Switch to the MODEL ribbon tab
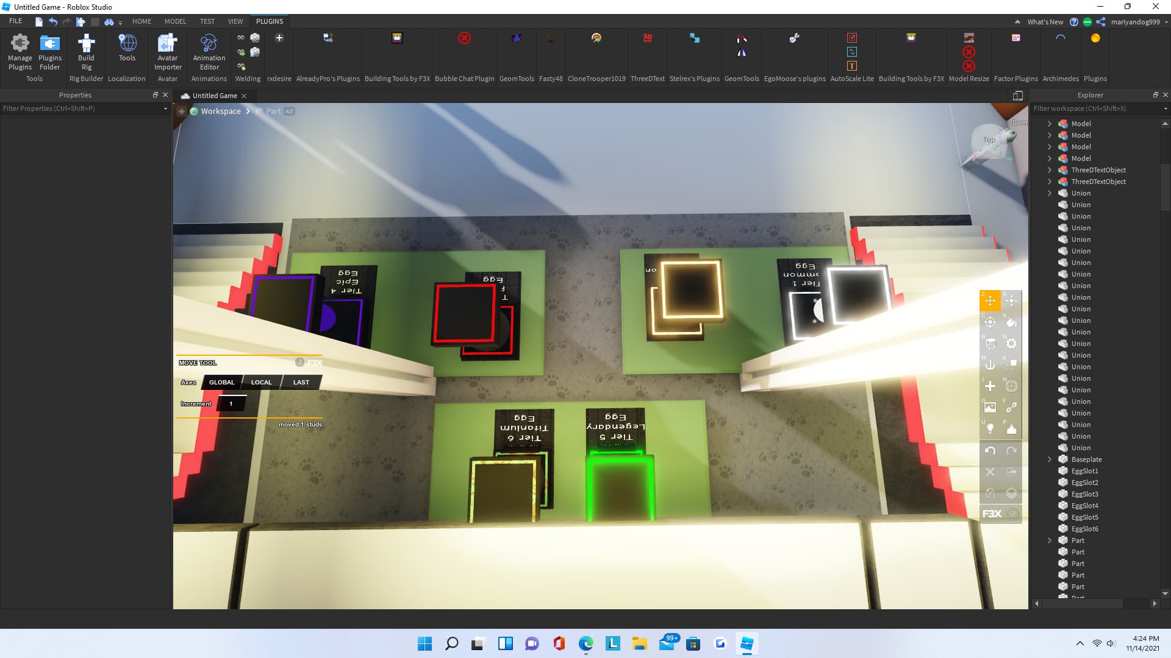 click(175, 21)
